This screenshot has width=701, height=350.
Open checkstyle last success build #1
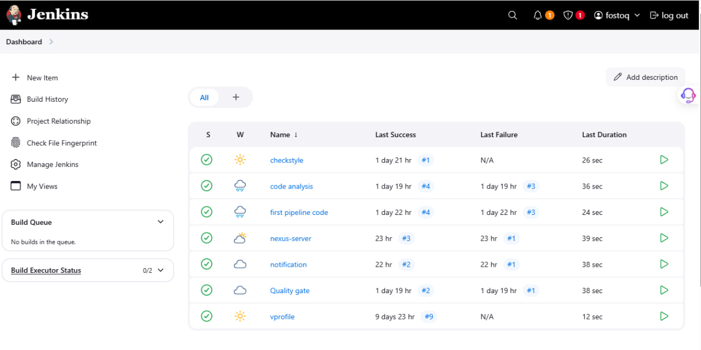426,160
